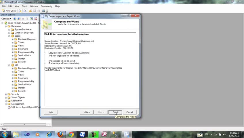Screen dimensions: 244x138
Task: Click the New Query toolbar button
Action: [x=9, y=11]
